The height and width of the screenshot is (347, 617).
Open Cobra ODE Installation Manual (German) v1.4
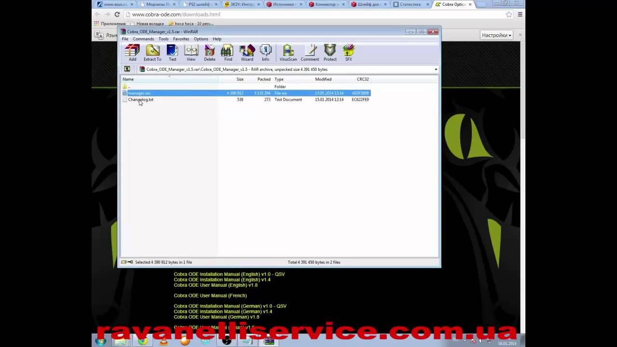point(223,311)
